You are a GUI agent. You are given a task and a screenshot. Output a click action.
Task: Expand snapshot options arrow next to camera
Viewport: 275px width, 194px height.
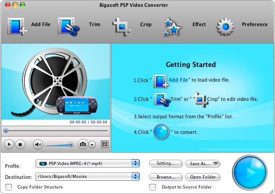click(x=92, y=144)
